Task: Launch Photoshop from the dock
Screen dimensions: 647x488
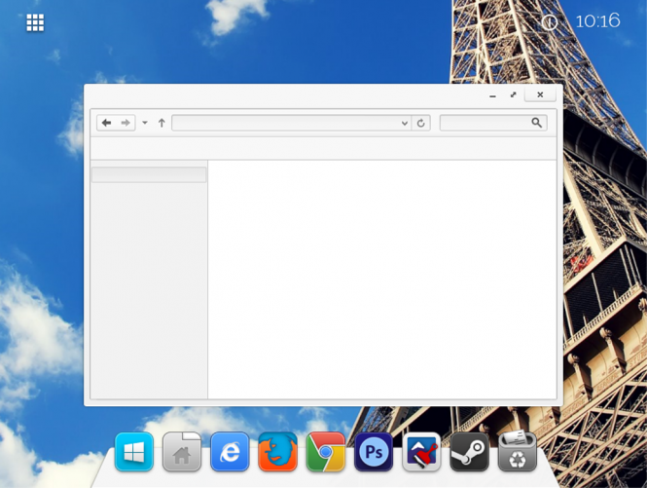Action: click(374, 452)
